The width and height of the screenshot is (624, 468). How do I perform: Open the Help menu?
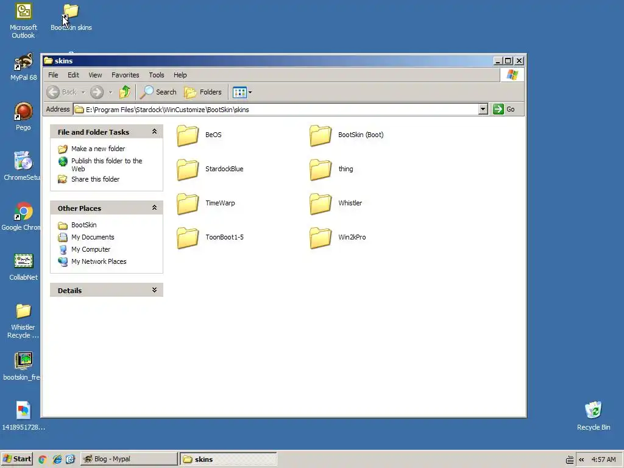pos(180,75)
